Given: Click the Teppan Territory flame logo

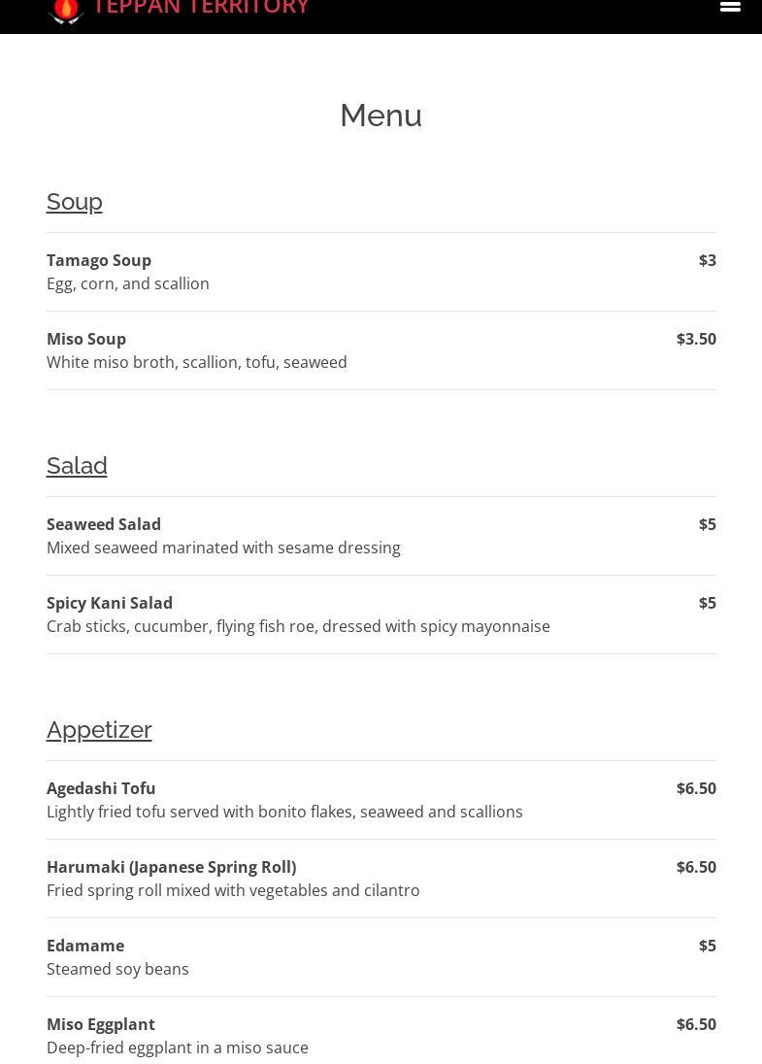Looking at the screenshot, I should coord(66,10).
